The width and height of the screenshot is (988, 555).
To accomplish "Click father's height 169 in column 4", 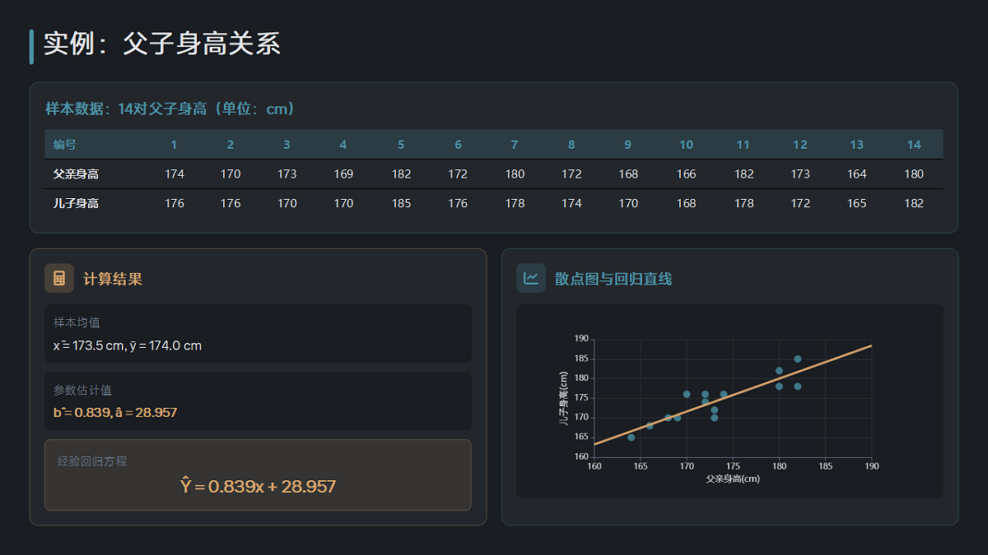I will click(343, 174).
